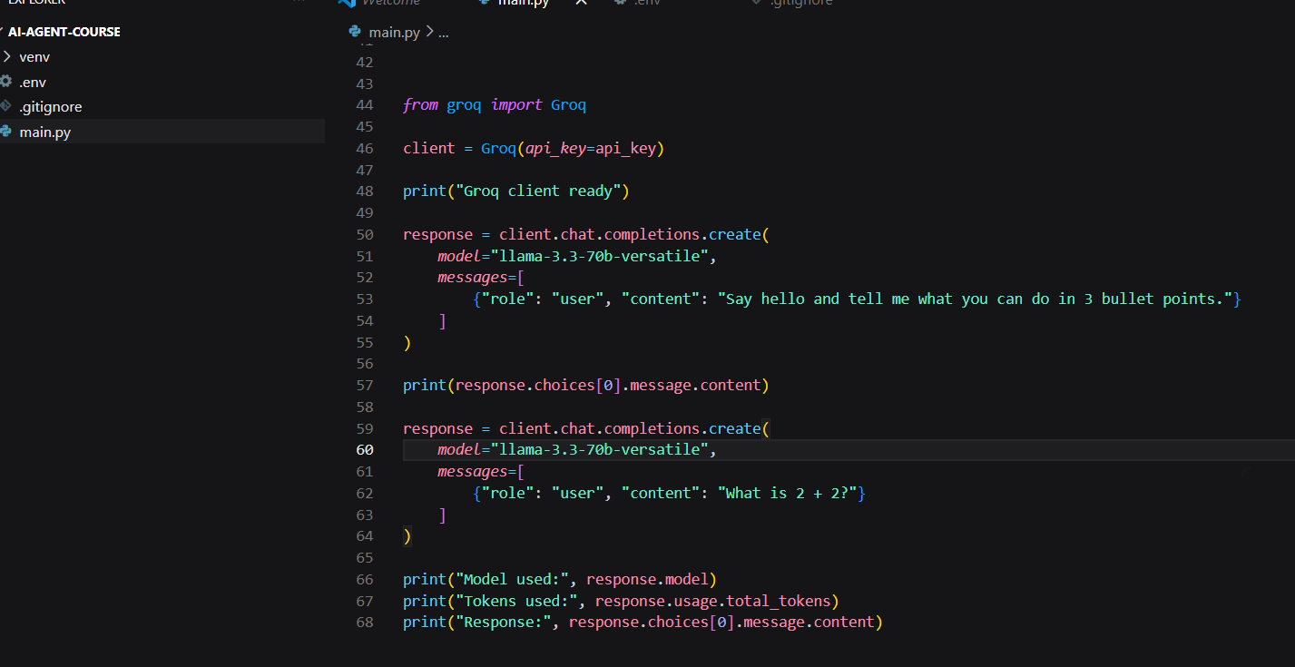1295x667 pixels.
Task: Click line number 68 in the gutter
Action: click(365, 623)
